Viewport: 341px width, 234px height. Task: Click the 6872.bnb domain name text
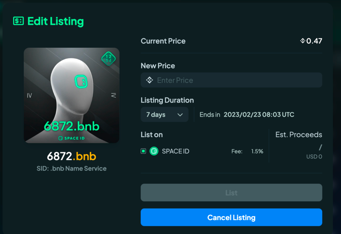(x=72, y=156)
